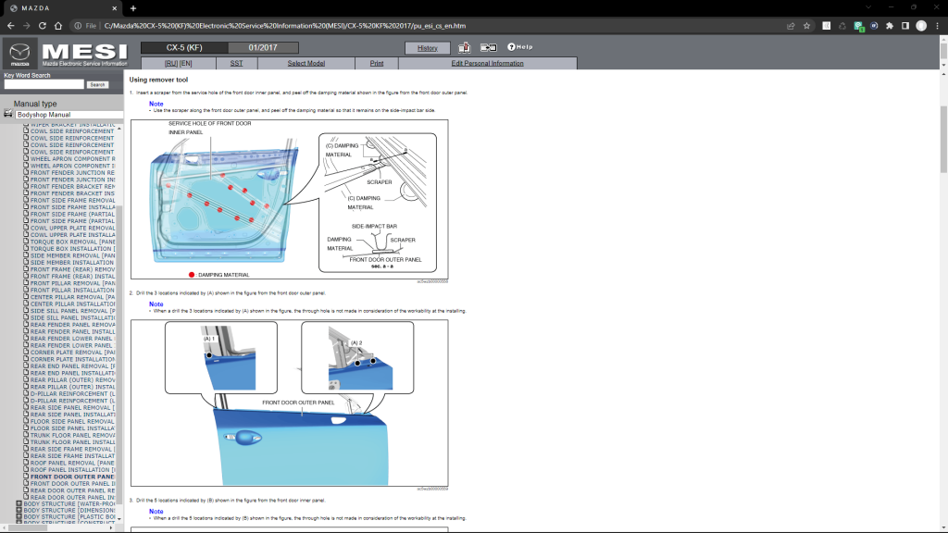
Task: Click the Mazda logo icon
Action: pos(20,53)
